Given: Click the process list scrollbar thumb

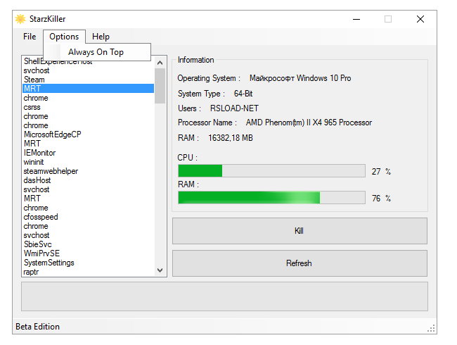Looking at the screenshot, I should coord(160,86).
